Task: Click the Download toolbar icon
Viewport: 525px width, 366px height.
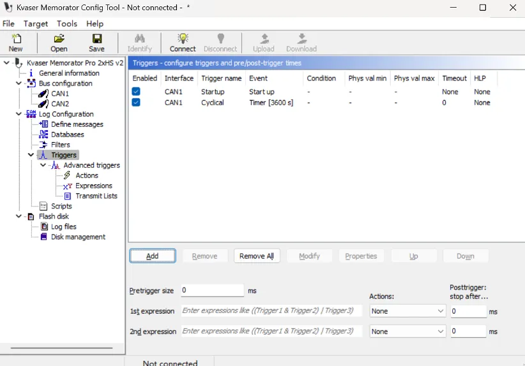Action: pyautogui.click(x=301, y=39)
